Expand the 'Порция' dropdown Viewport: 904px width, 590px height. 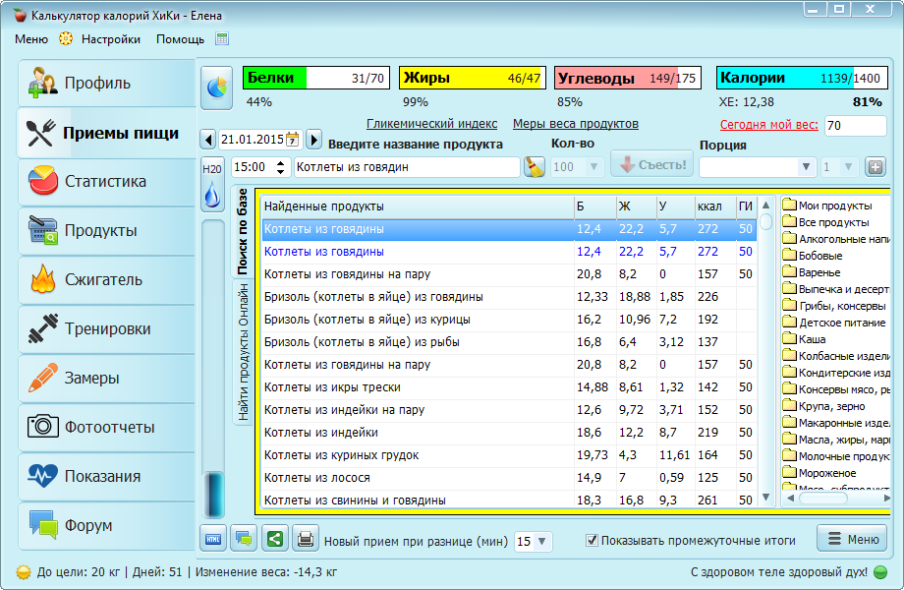806,167
